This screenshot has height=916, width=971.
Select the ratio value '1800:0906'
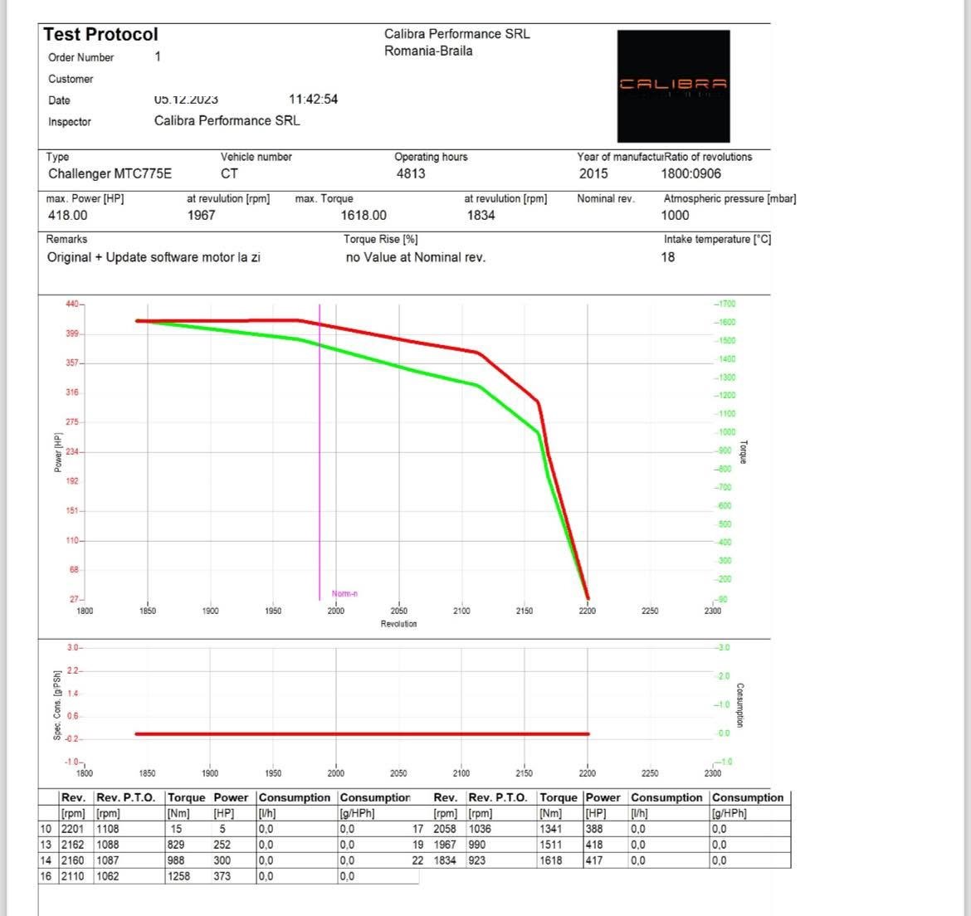coord(691,173)
